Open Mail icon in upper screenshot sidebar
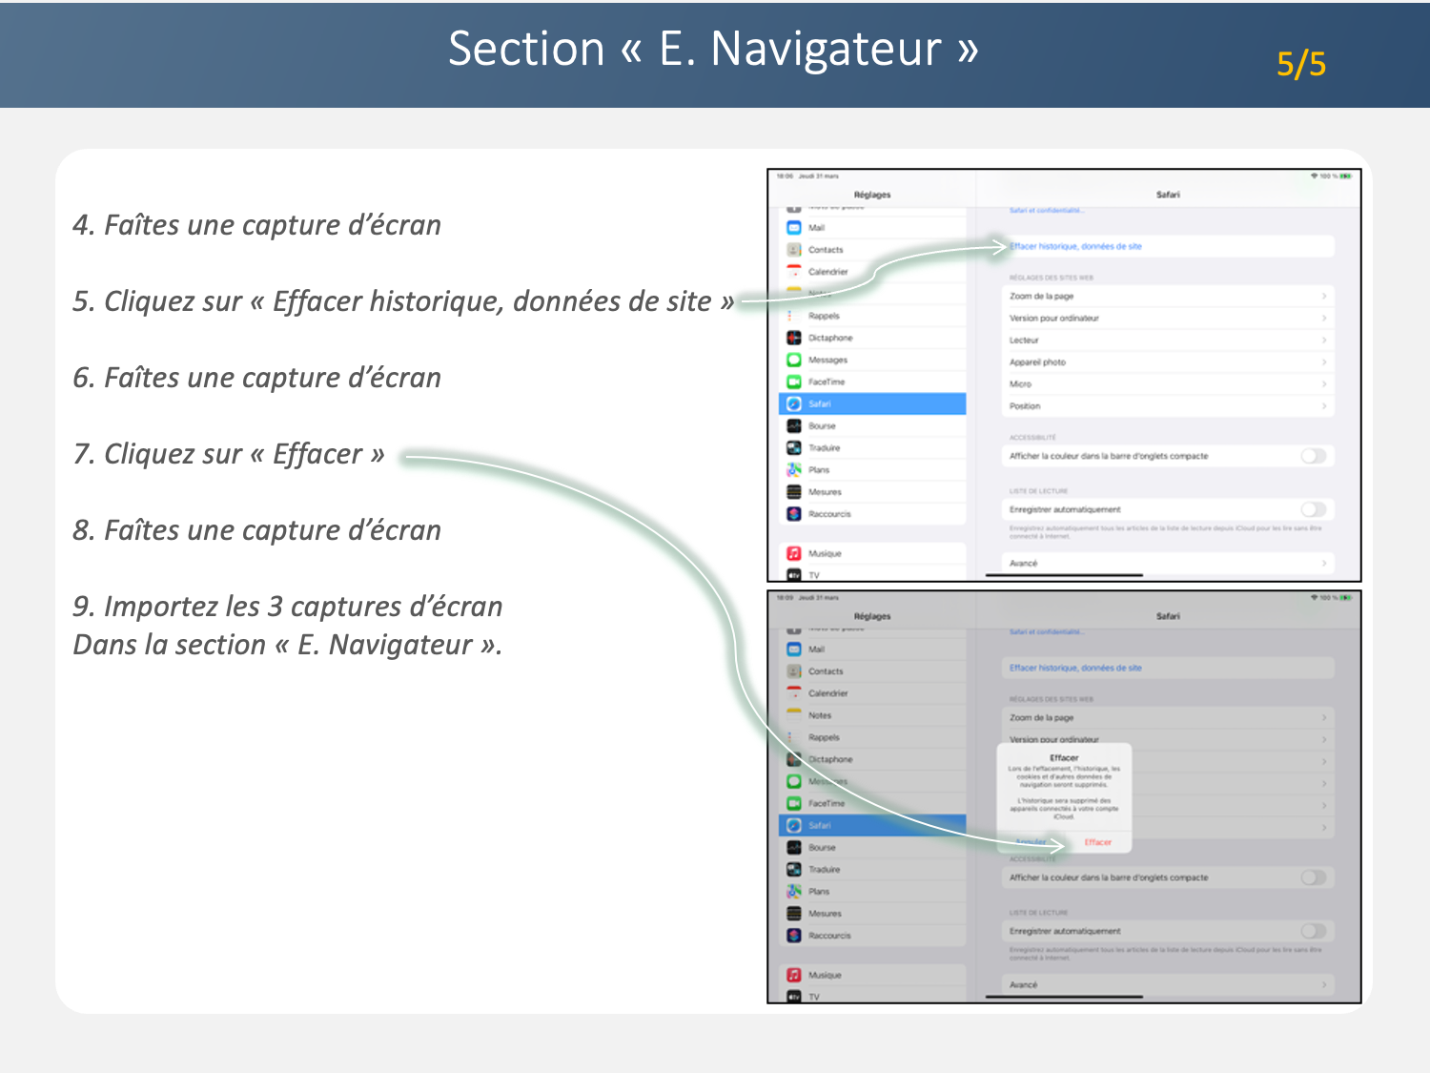Viewport: 1430px width, 1073px height. (x=793, y=228)
